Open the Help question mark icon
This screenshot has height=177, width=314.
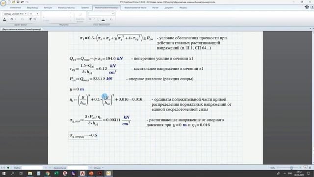[312, 7]
